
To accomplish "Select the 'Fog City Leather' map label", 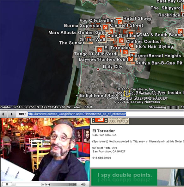I will tap(97, 21).
